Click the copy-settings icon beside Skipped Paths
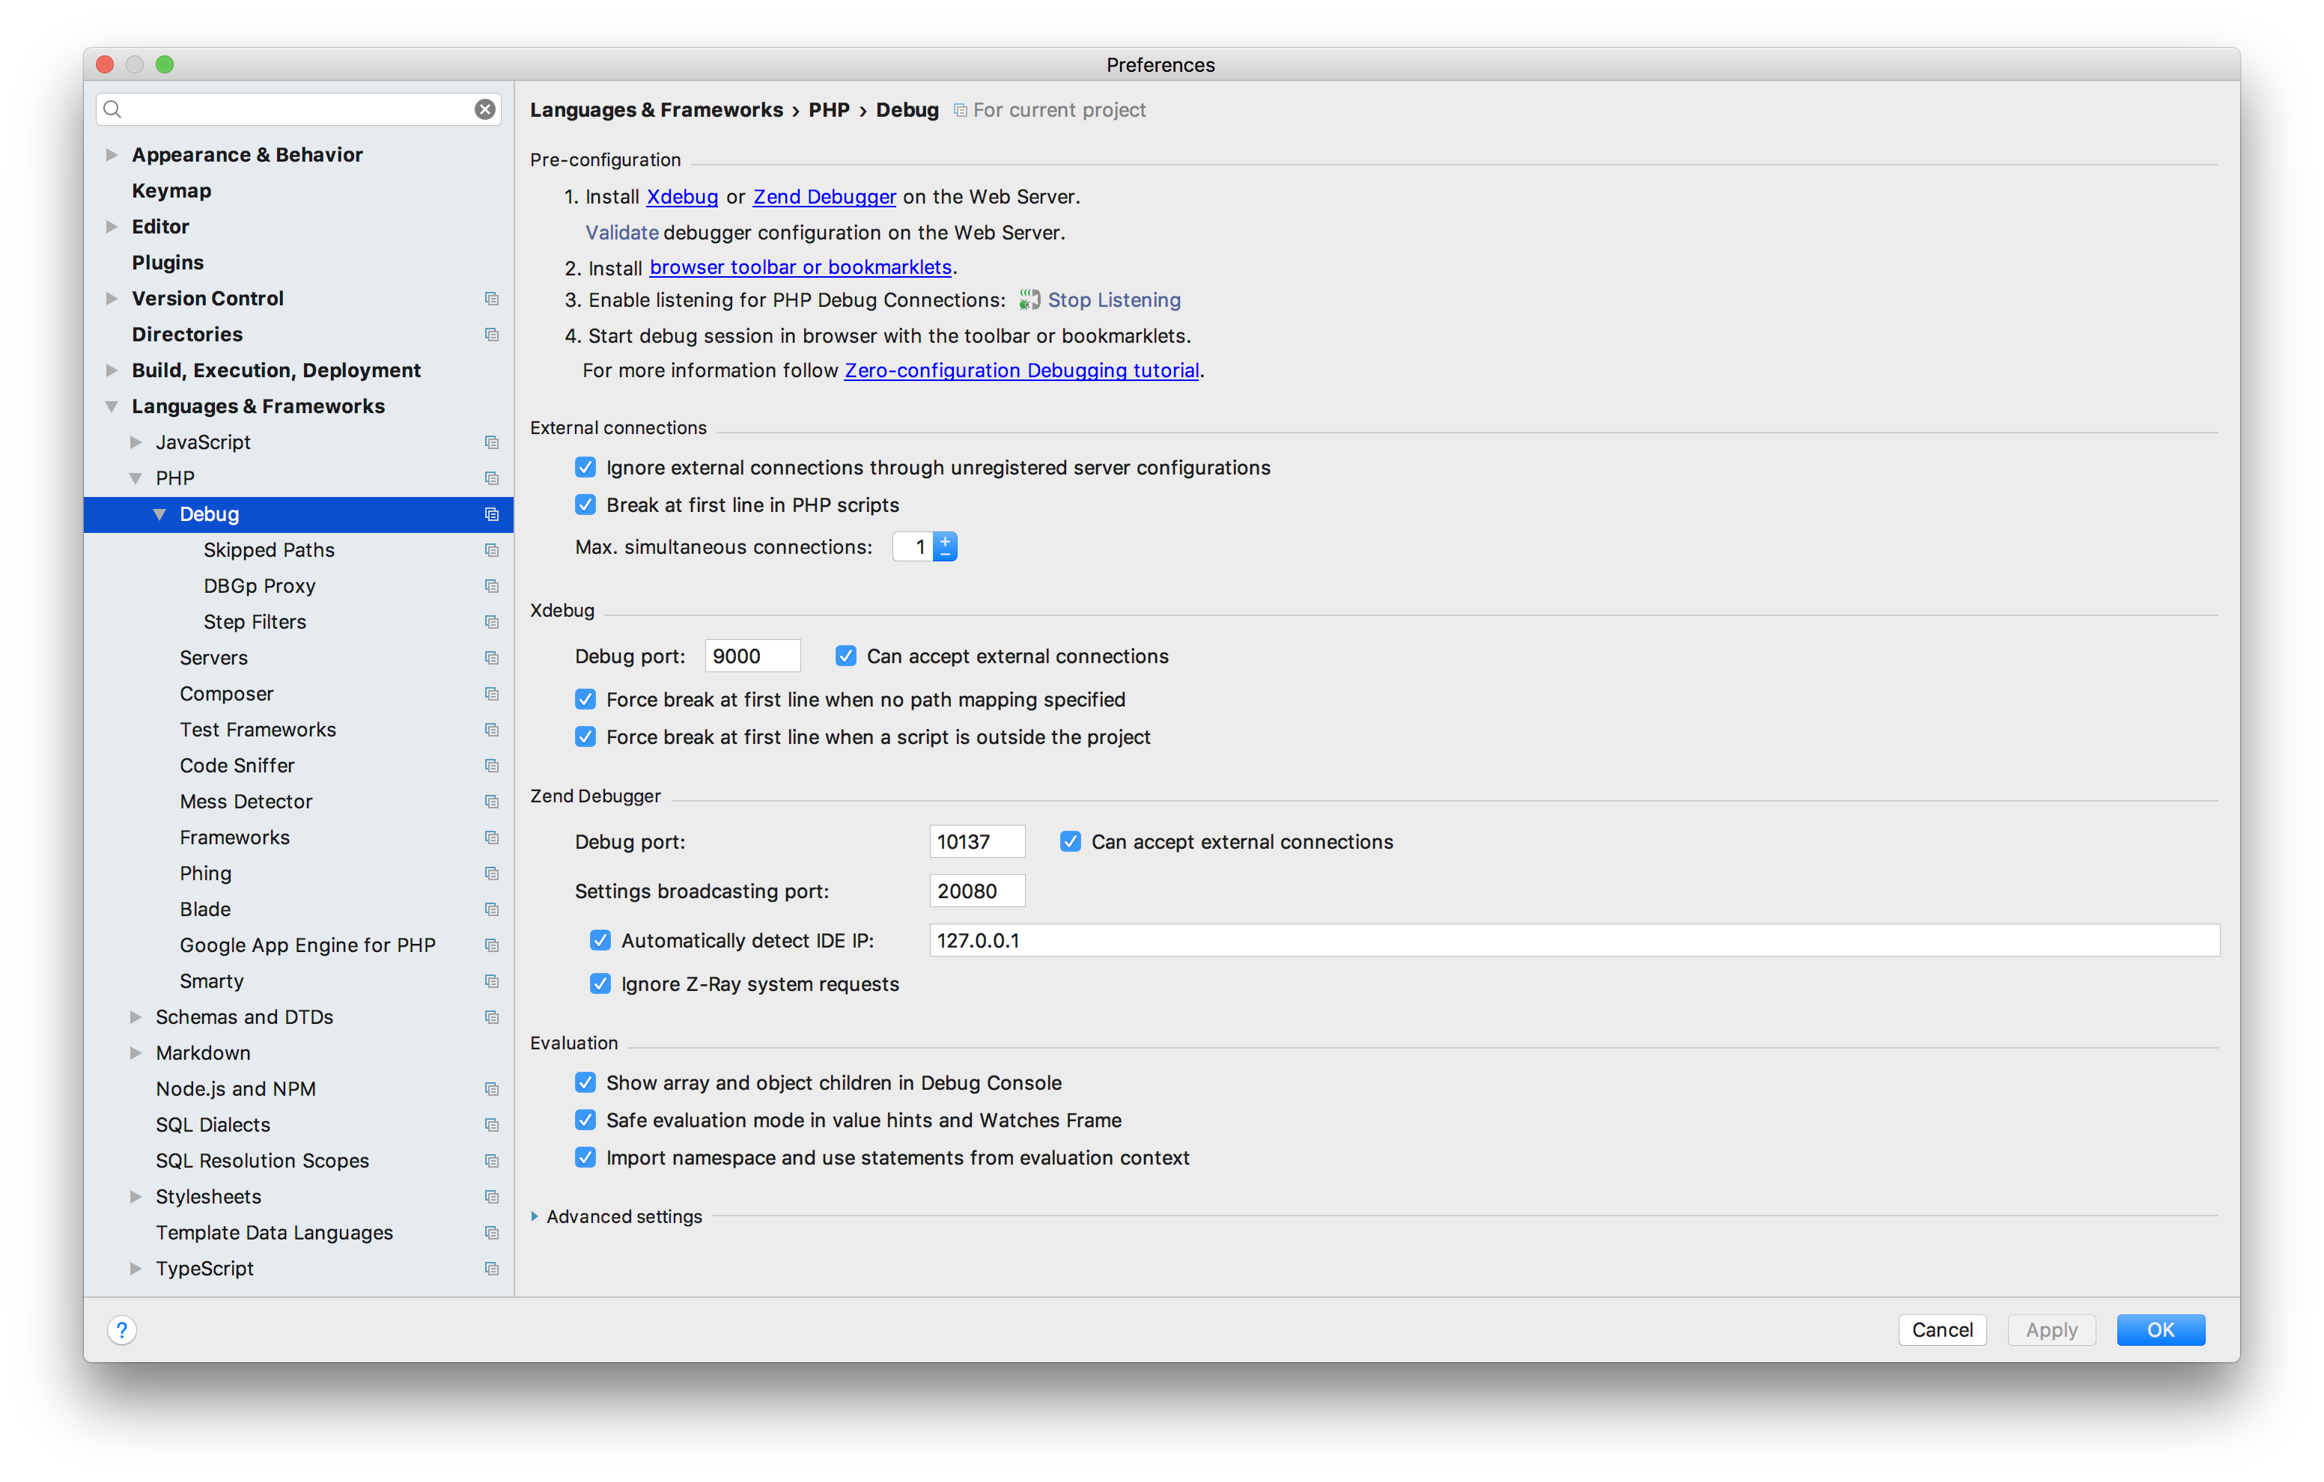The image size is (2324, 1482). [x=492, y=550]
